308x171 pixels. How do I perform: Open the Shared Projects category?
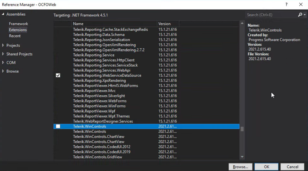click(x=19, y=54)
